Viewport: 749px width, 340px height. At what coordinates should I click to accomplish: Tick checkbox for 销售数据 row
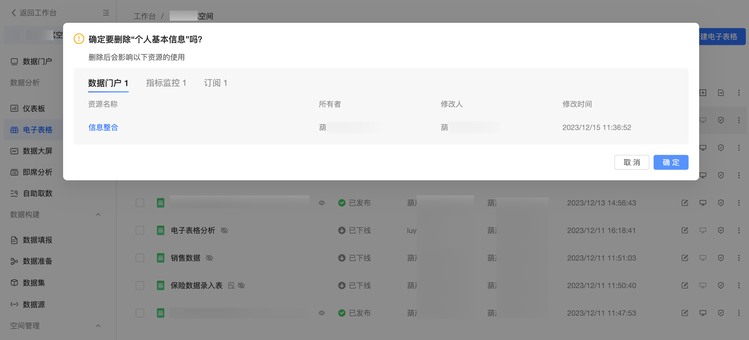[x=140, y=258]
